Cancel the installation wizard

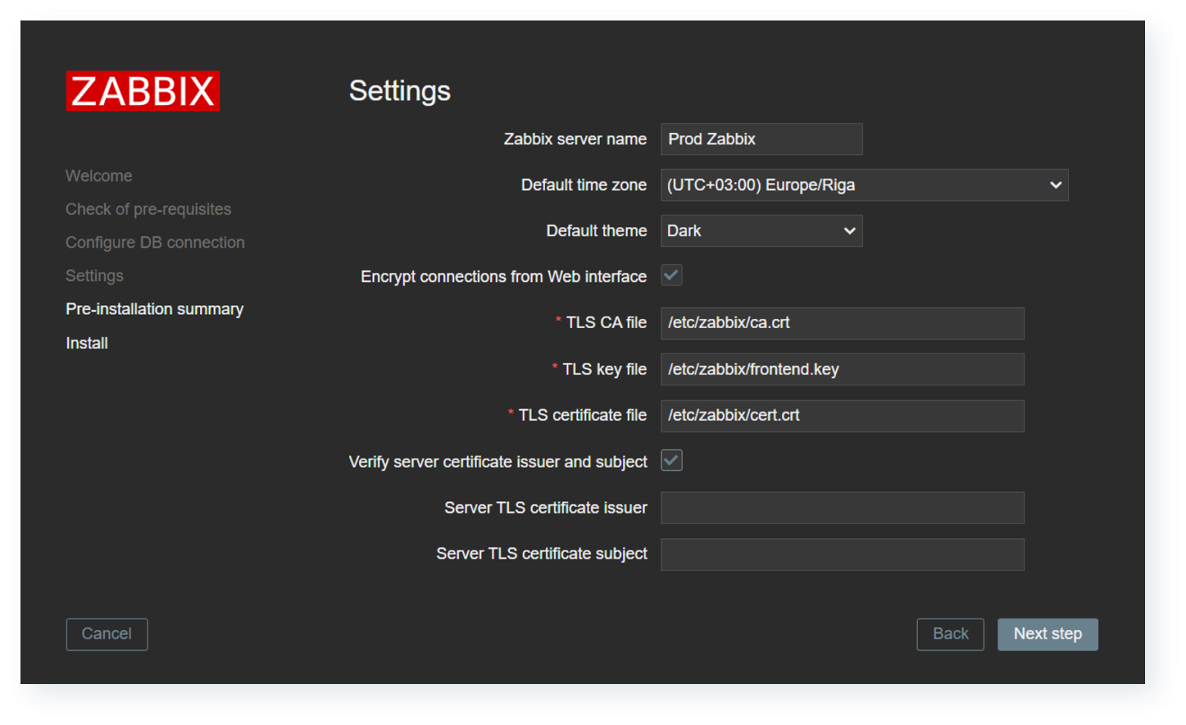[x=107, y=634]
